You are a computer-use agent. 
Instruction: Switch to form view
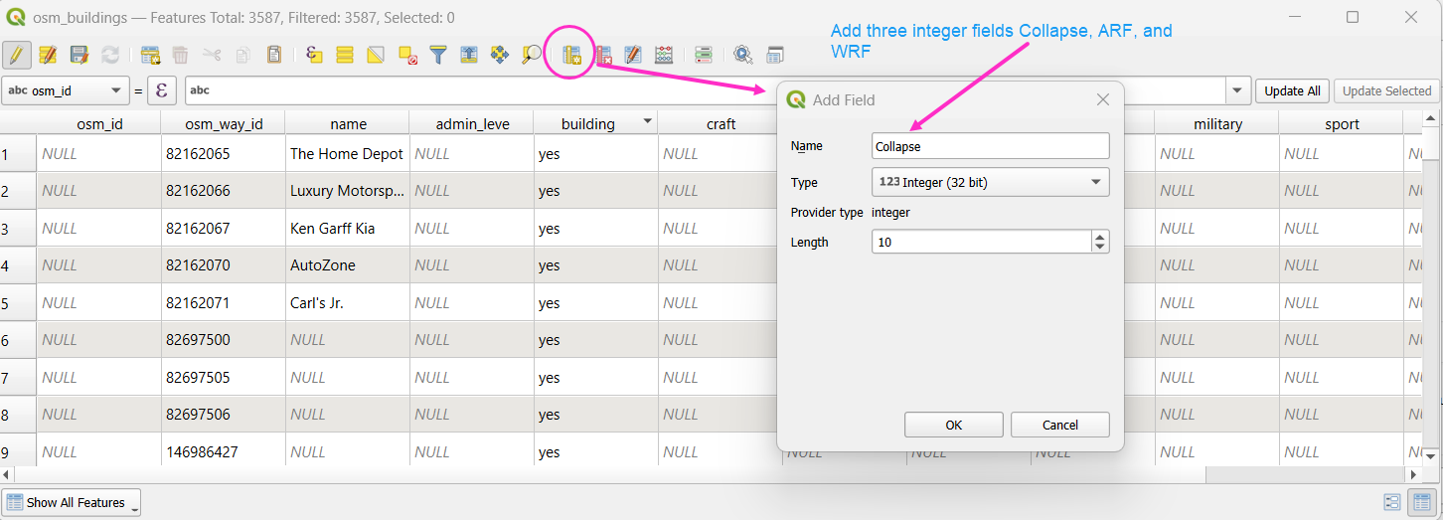pos(1391,503)
